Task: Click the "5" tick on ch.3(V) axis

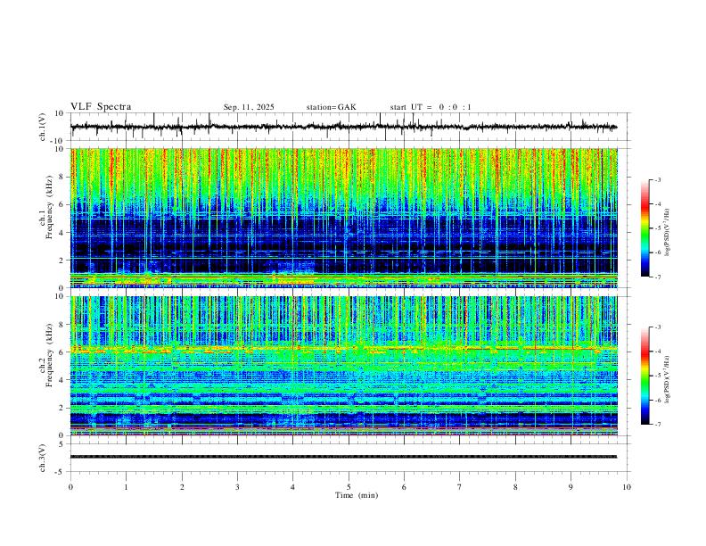Action: click(x=62, y=443)
